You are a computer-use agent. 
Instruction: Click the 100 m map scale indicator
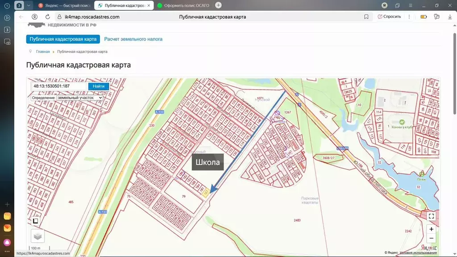coord(40,248)
